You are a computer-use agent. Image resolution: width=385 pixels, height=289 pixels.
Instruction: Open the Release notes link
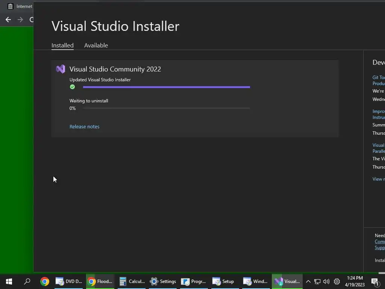point(85,126)
